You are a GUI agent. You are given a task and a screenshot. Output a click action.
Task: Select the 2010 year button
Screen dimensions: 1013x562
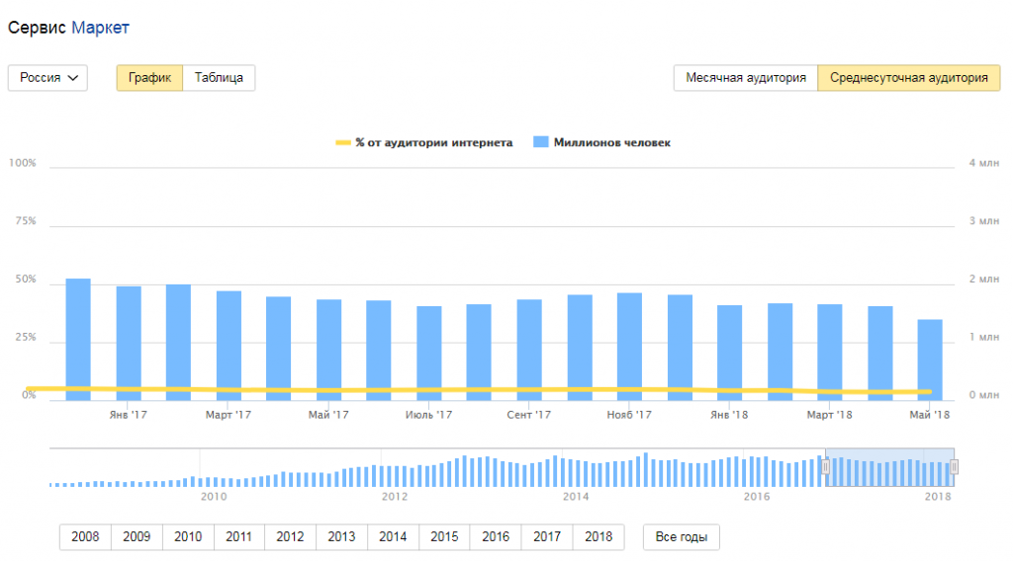(x=188, y=537)
